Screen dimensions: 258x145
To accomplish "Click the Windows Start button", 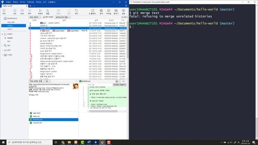I will click(x=3, y=142).
